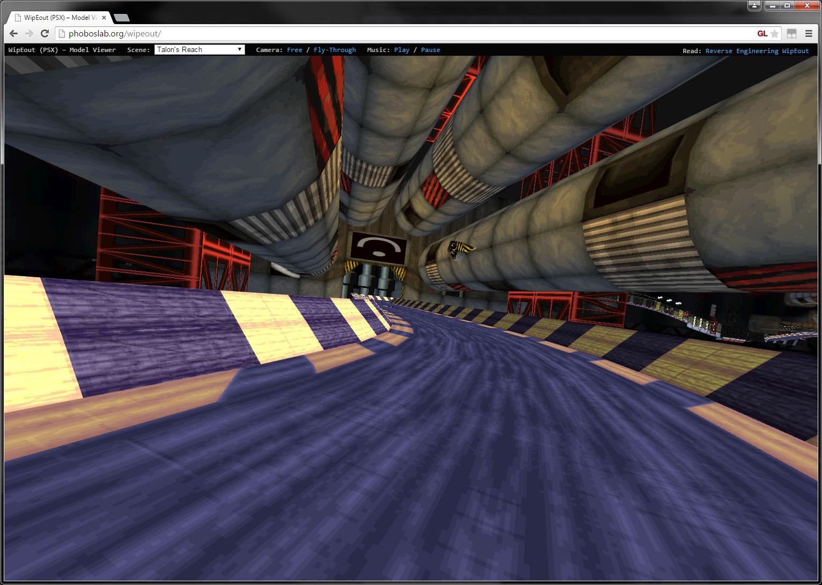The height and width of the screenshot is (585, 822).
Task: Click the browser Forward arrow
Action: pyautogui.click(x=29, y=33)
